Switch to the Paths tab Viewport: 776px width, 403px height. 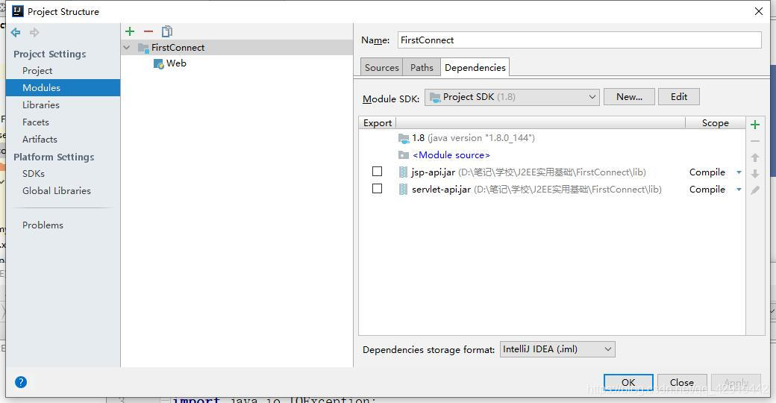tap(422, 67)
